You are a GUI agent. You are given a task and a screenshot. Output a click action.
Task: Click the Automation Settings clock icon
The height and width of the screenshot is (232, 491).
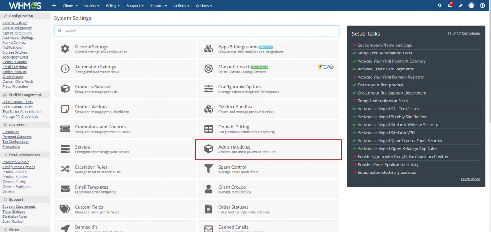[x=65, y=69]
